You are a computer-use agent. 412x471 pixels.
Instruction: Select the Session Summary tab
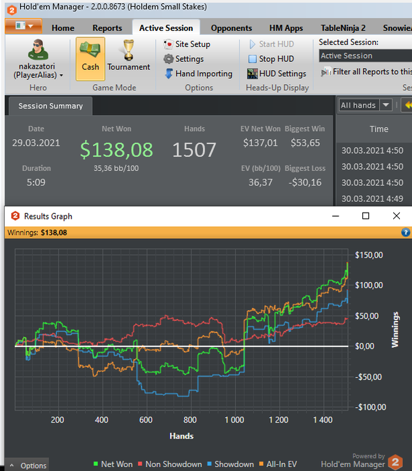tap(50, 106)
